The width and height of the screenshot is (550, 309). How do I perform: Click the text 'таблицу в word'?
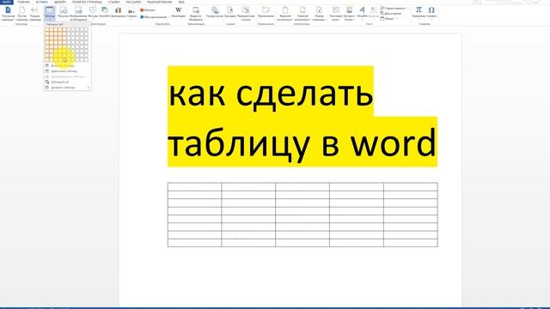(302, 143)
